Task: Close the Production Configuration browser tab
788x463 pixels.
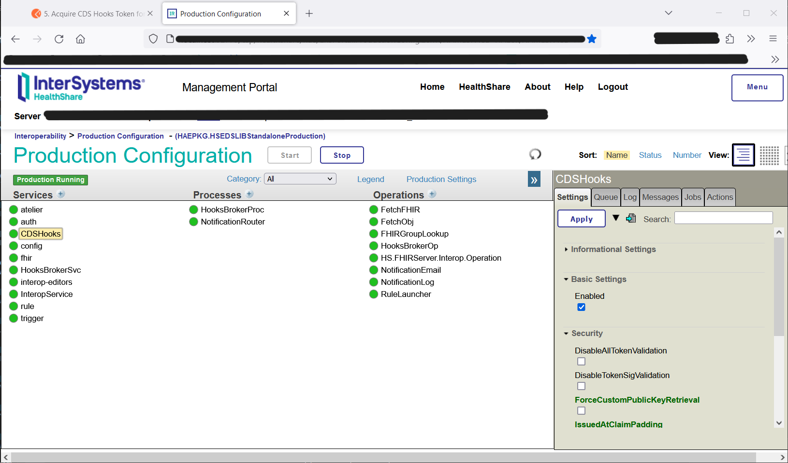Action: pos(287,14)
